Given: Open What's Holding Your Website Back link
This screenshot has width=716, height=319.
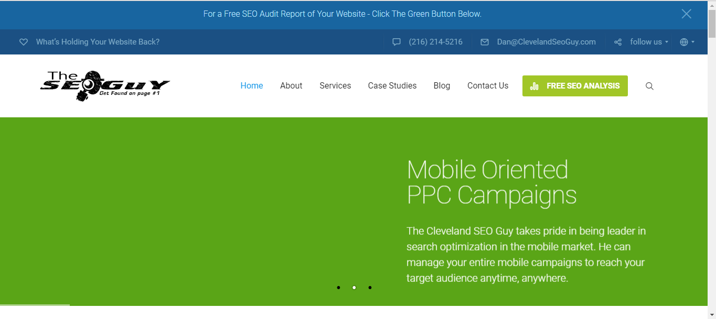Looking at the screenshot, I should pos(98,42).
